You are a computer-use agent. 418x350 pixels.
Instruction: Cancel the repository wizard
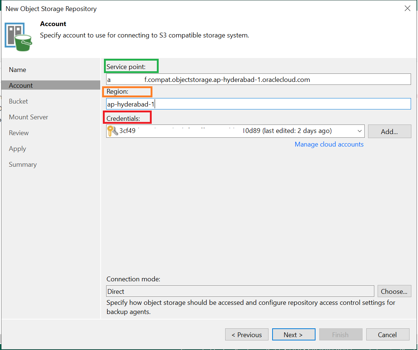(388, 334)
